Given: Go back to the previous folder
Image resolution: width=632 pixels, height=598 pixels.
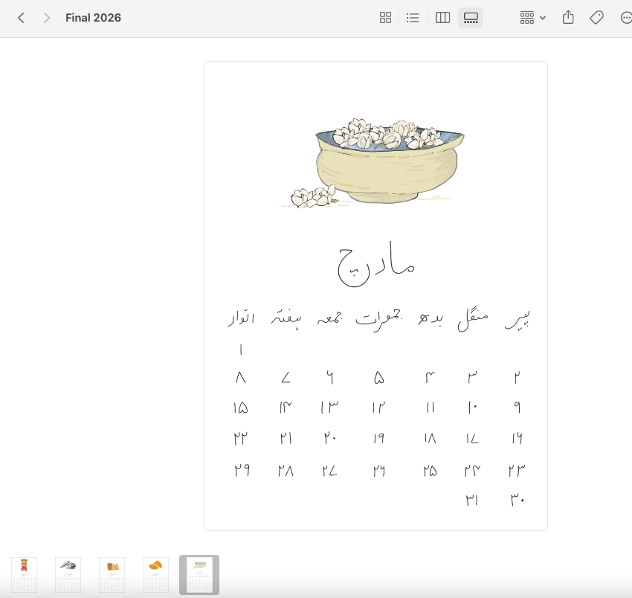Looking at the screenshot, I should [x=21, y=18].
